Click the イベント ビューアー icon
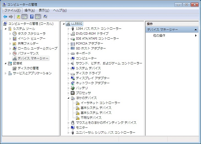Viewport: 201px width, 144px height. 15,39
